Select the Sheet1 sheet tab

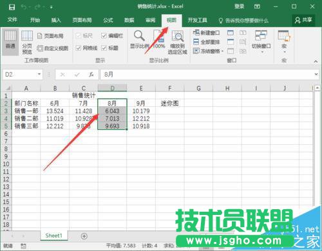pyautogui.click(x=54, y=236)
